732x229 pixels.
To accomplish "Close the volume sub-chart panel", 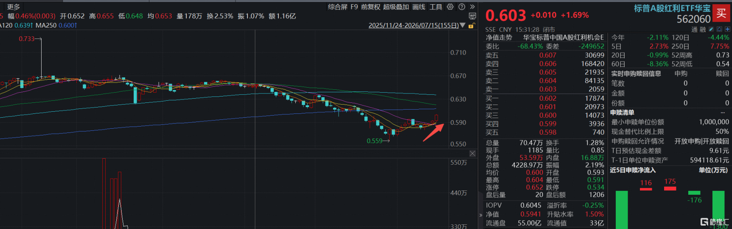I will 472,153.
